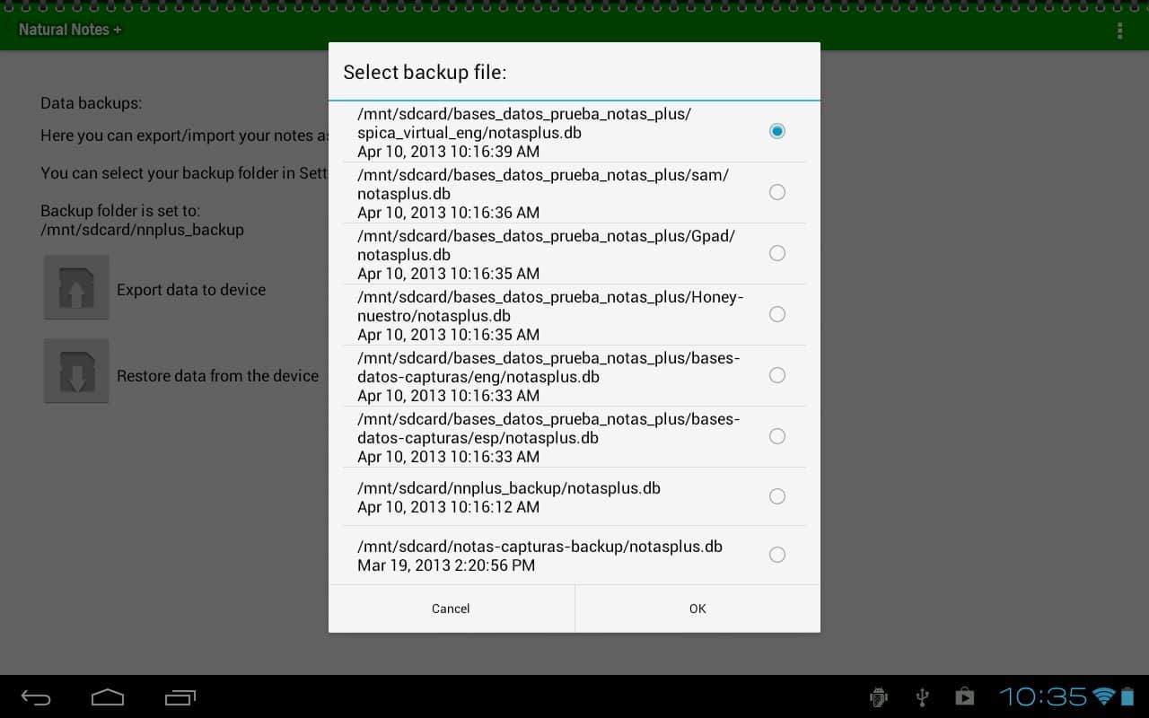Tap the Restore data from device icon
This screenshot has height=718, width=1149.
76,372
